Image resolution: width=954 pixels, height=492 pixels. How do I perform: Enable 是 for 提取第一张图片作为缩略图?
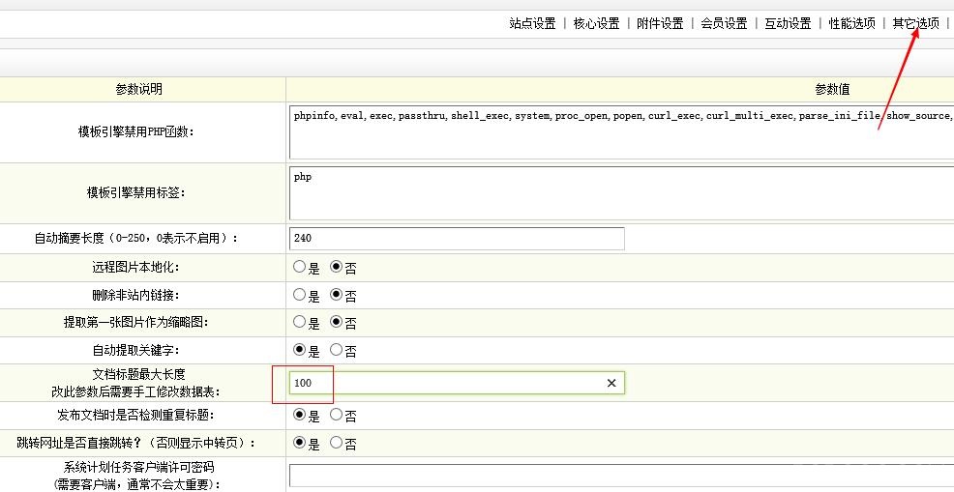[x=299, y=322]
